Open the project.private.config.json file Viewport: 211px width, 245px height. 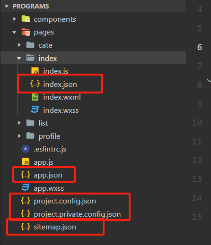[x=77, y=214]
